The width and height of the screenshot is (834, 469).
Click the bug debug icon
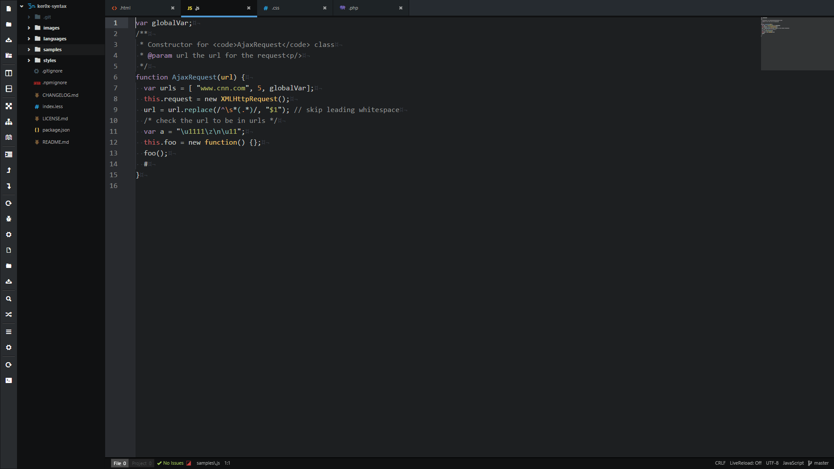click(x=8, y=219)
